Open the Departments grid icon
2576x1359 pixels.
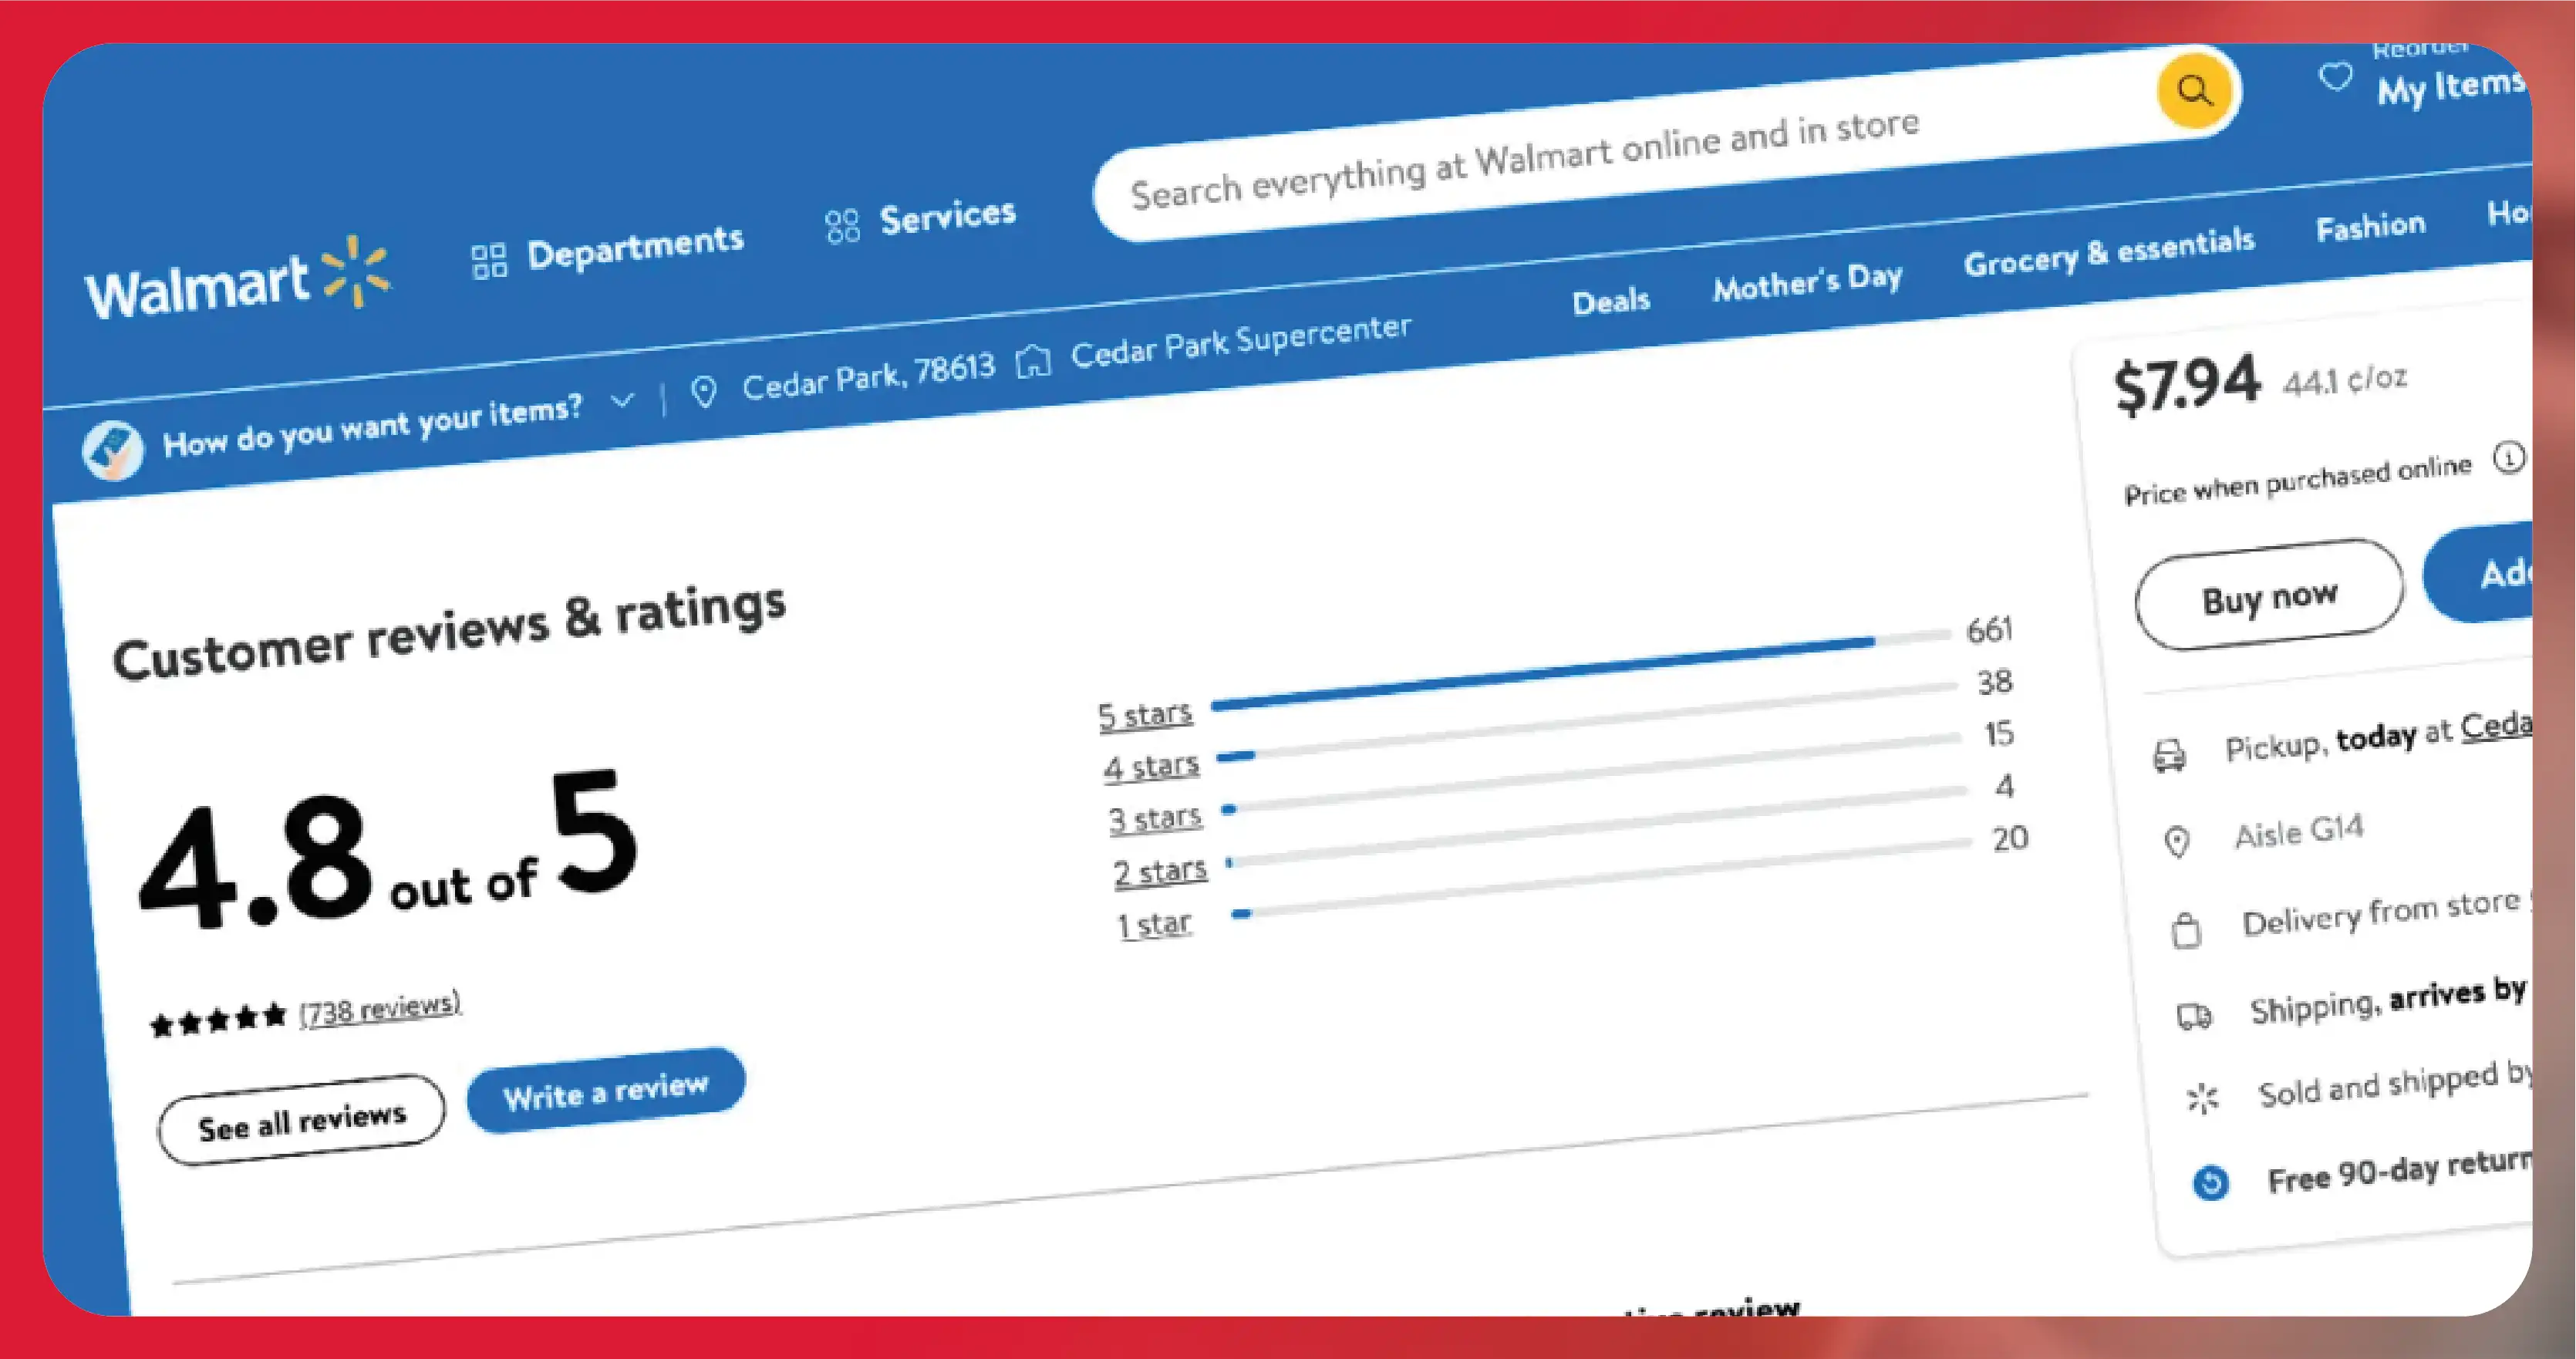[489, 261]
